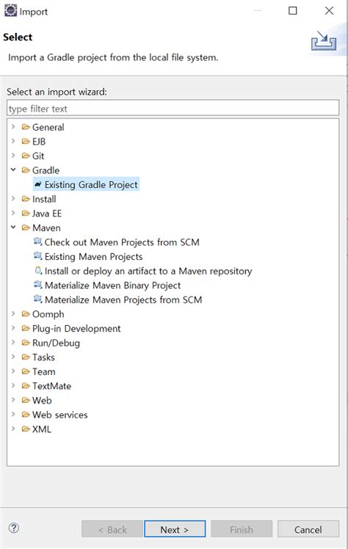Click the Existing Maven Projects icon
This screenshot has height=549, width=348.
coord(38,256)
